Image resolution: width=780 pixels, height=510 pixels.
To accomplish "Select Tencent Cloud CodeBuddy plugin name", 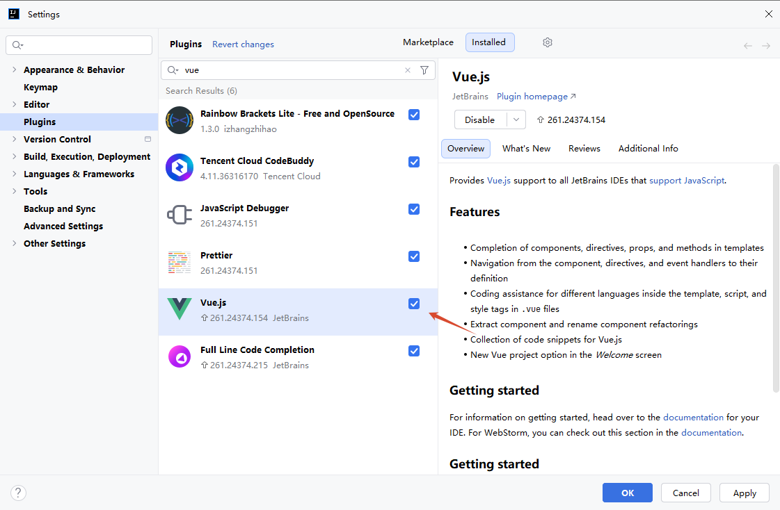I will click(257, 161).
